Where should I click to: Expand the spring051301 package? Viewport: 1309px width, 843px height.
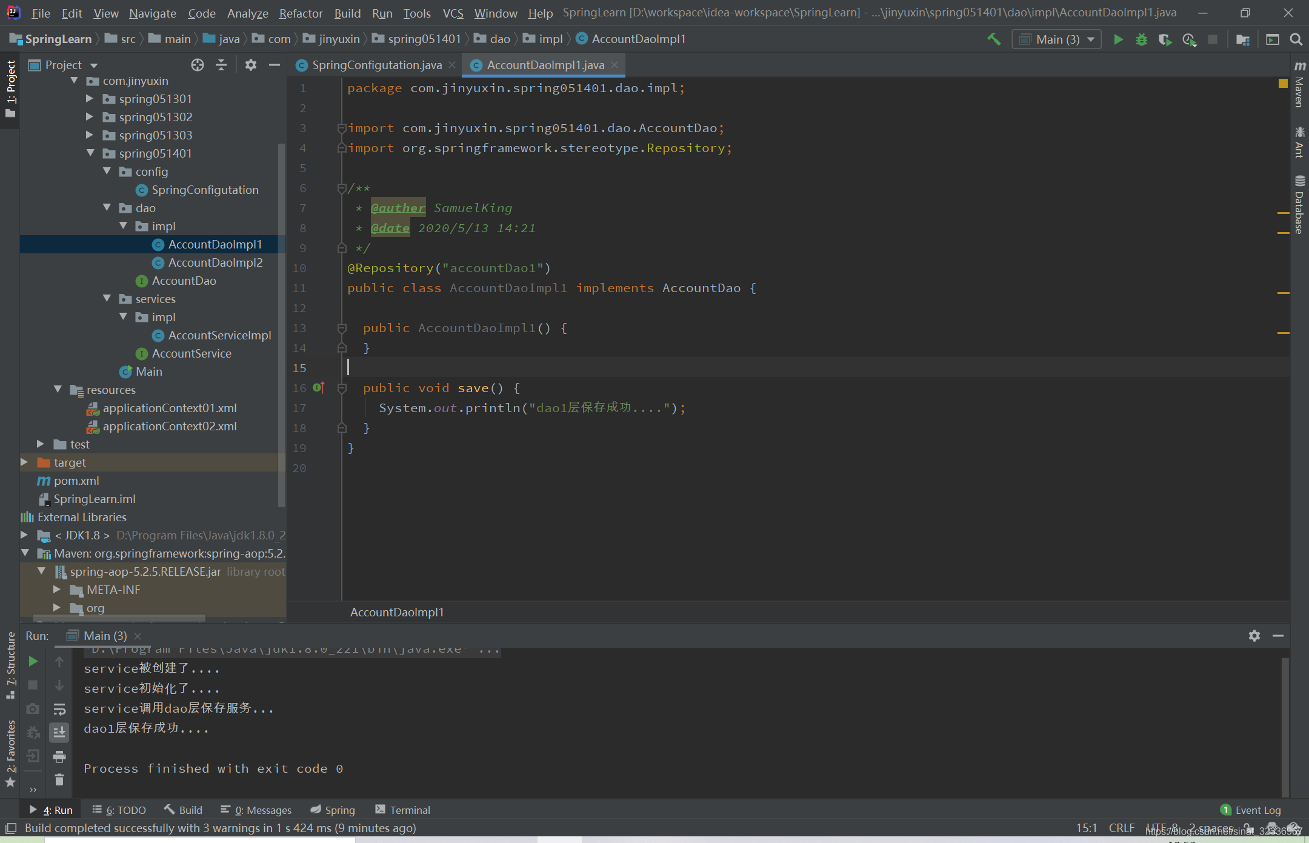coord(90,98)
